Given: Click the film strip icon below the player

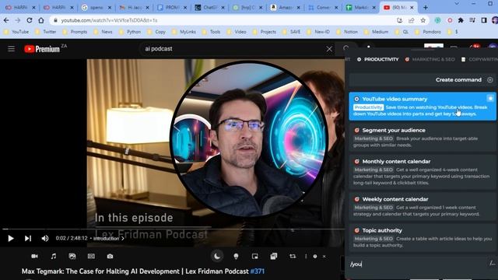Looking at the screenshot, I should [91, 256].
